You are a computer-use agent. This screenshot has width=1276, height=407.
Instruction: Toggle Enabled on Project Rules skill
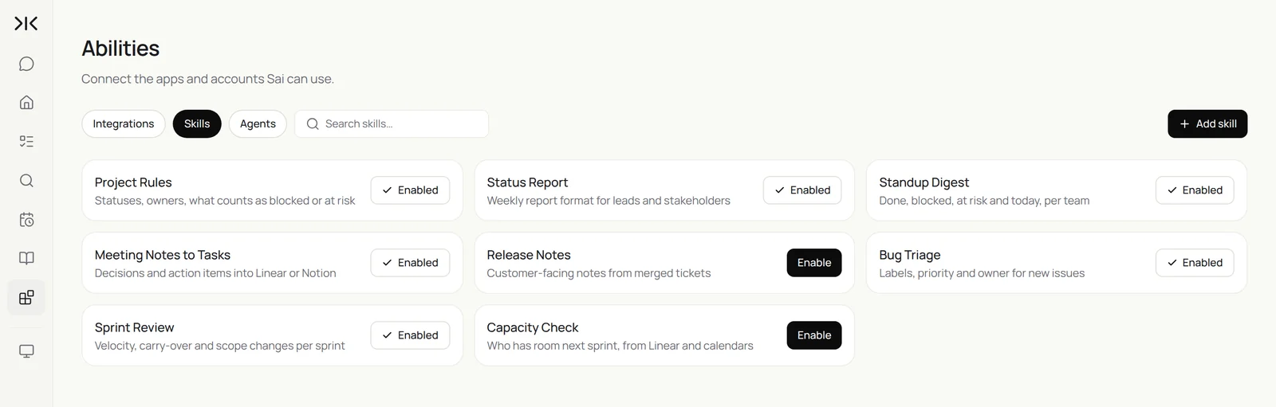pos(410,190)
